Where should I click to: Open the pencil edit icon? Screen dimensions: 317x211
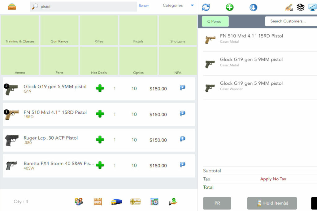289,7
